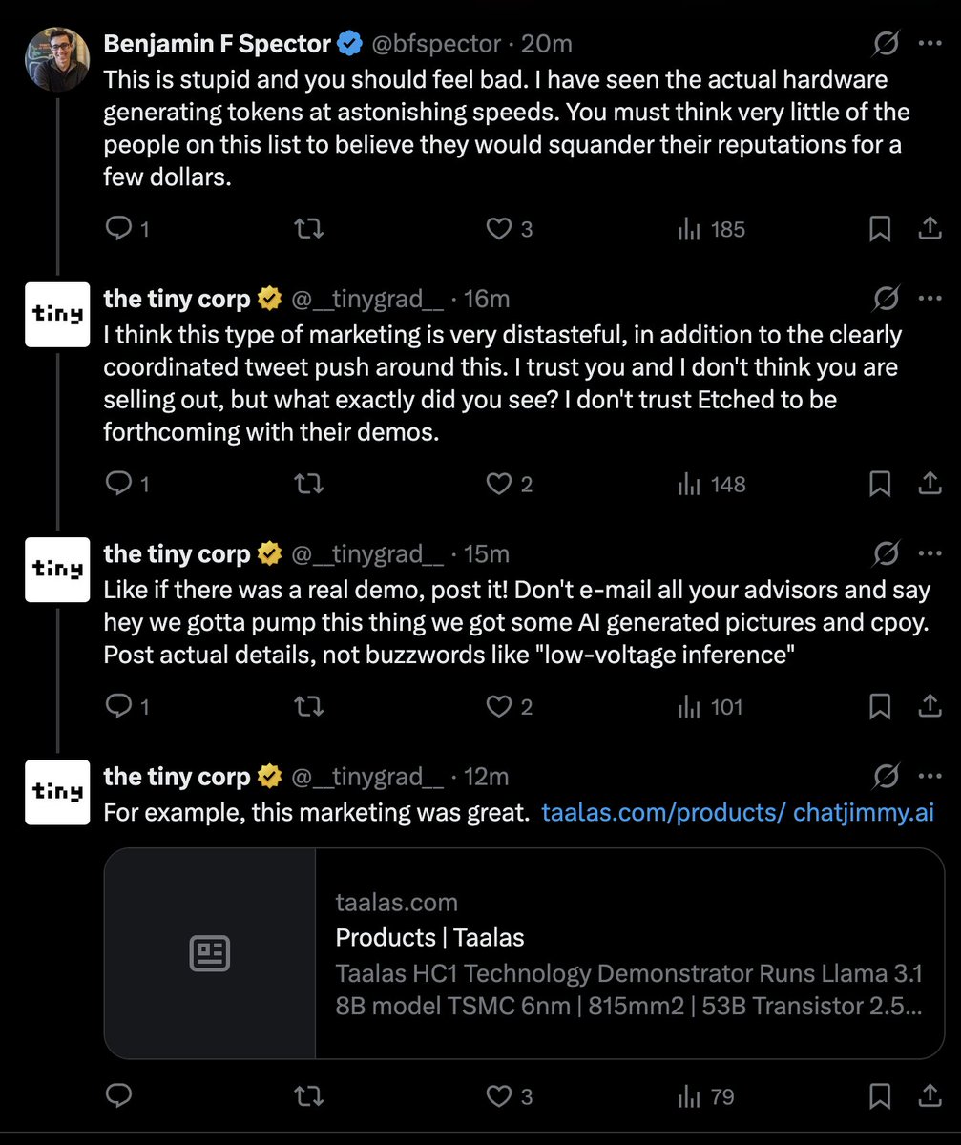Open more menu on 12m tiny corp tweet
Screen dimensions: 961x1145
pyautogui.click(x=930, y=777)
